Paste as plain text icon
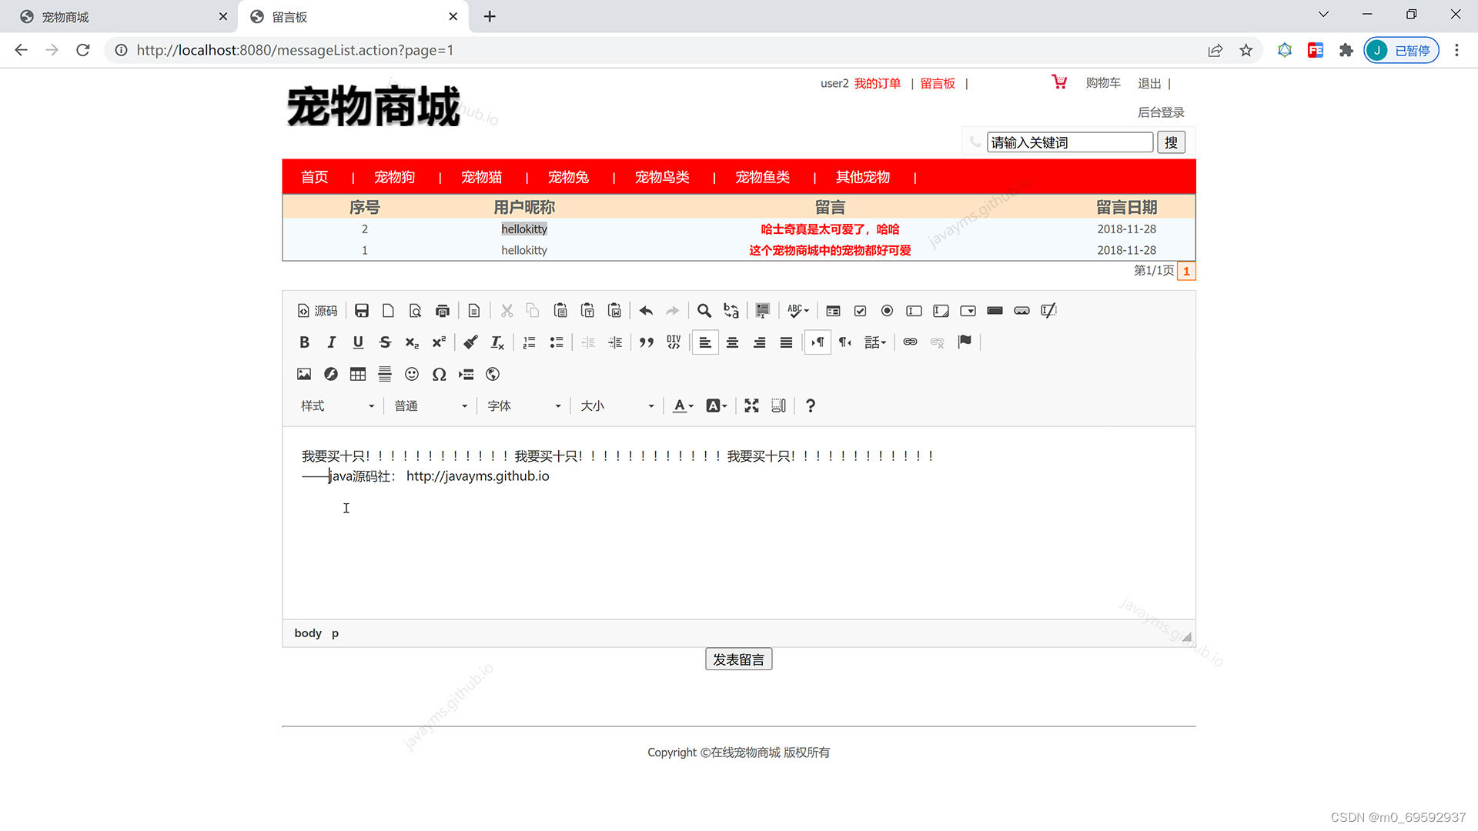Screen dimensions: 1478x831 point(587,311)
